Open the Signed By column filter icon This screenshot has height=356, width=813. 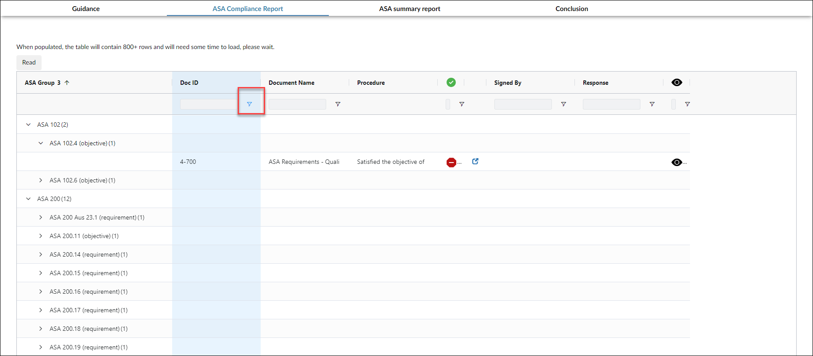[564, 104]
